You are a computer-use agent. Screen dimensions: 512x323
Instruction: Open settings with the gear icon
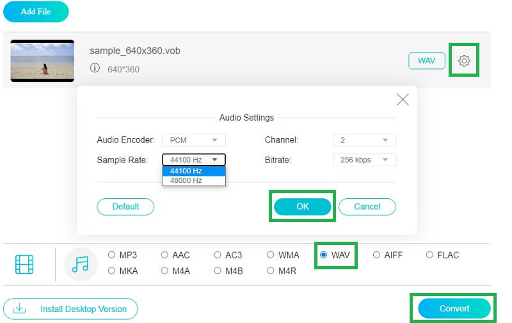point(464,61)
